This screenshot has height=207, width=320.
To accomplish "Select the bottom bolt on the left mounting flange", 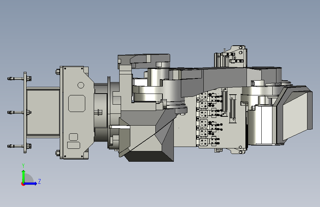I will (19, 146).
